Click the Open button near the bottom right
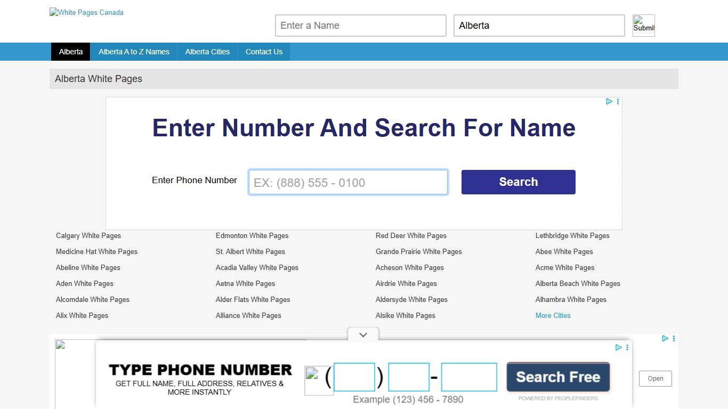 tap(655, 379)
